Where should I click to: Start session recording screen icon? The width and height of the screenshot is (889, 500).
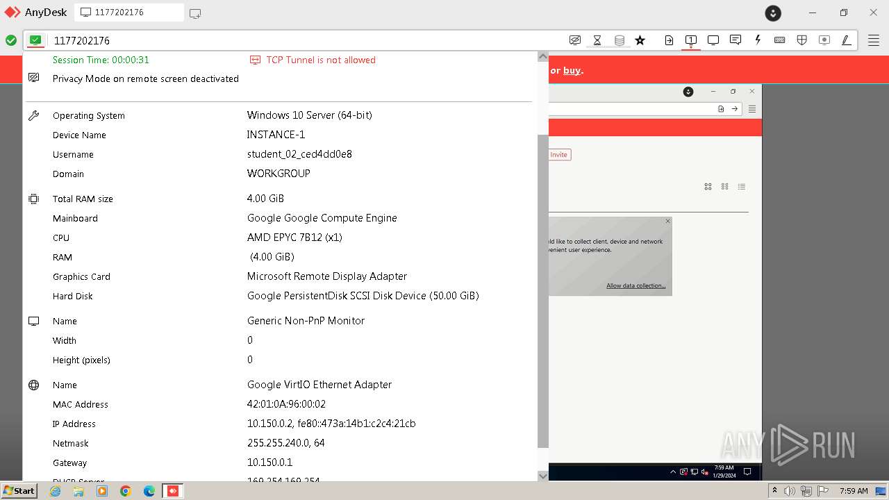coord(824,40)
